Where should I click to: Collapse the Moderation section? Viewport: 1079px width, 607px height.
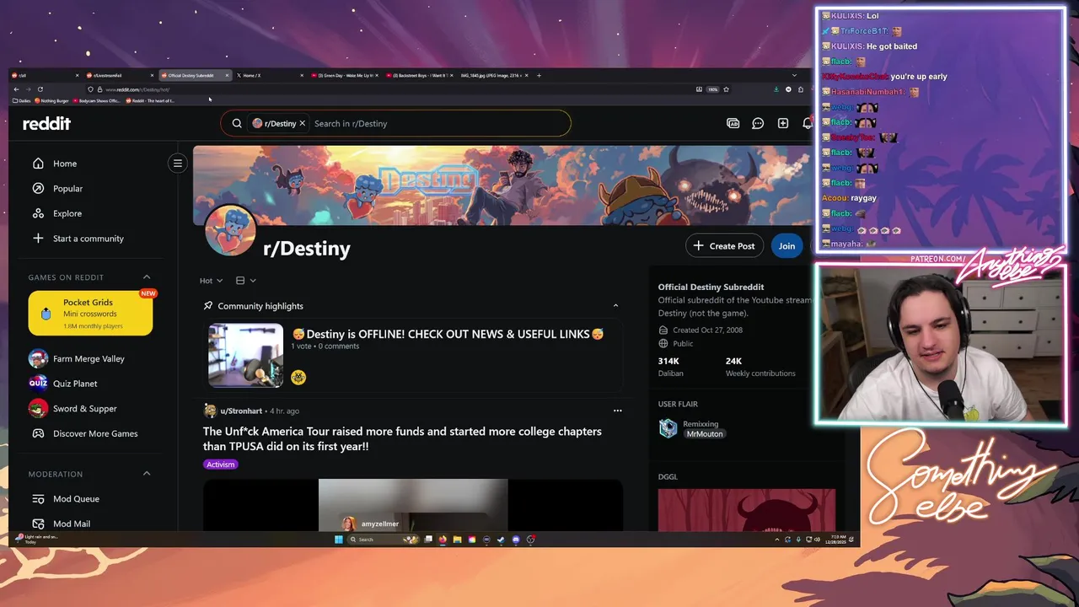pyautogui.click(x=147, y=474)
